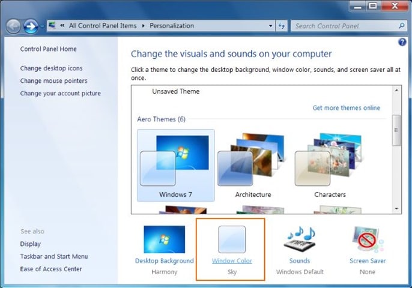Viewport: 412px width, 288px height.
Task: Open Get more themes online link
Action: 346,108
